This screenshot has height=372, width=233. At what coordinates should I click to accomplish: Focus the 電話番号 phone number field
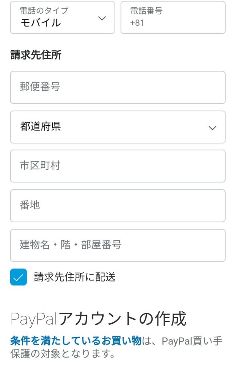pos(173,17)
